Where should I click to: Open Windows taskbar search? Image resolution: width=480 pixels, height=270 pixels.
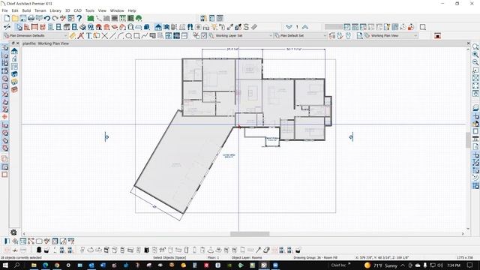(16, 265)
